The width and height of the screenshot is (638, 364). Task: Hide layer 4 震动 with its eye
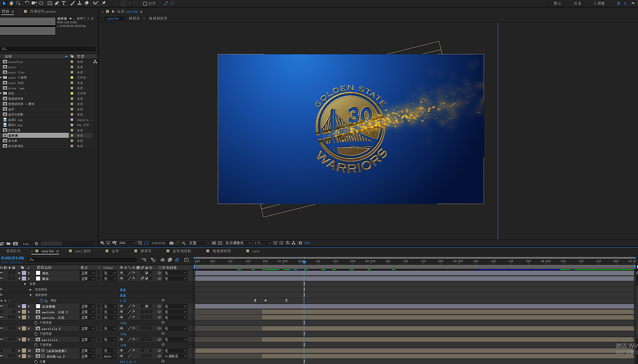(x=1, y=279)
